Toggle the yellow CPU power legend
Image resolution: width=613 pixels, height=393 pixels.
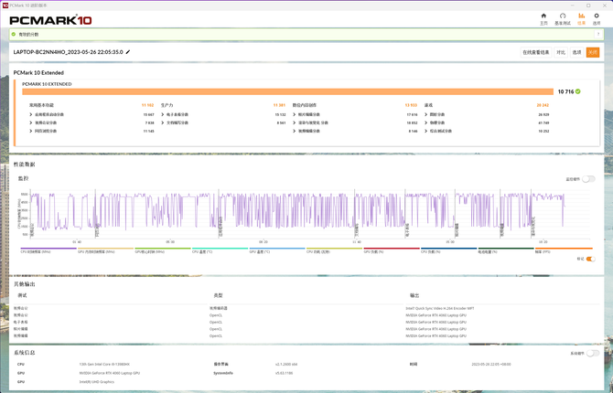pyautogui.click(x=334, y=250)
